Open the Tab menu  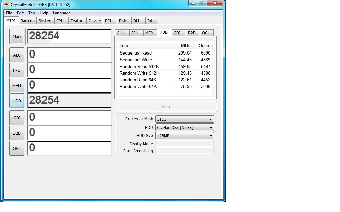(32, 13)
